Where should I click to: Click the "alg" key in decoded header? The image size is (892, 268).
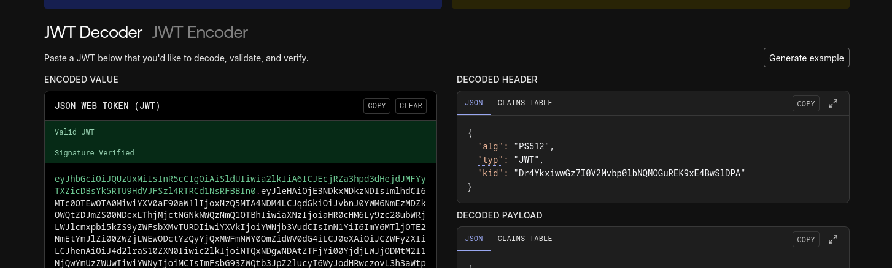491,146
